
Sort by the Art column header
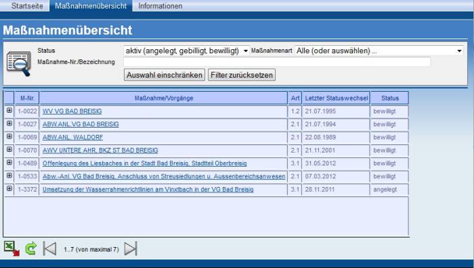point(295,98)
